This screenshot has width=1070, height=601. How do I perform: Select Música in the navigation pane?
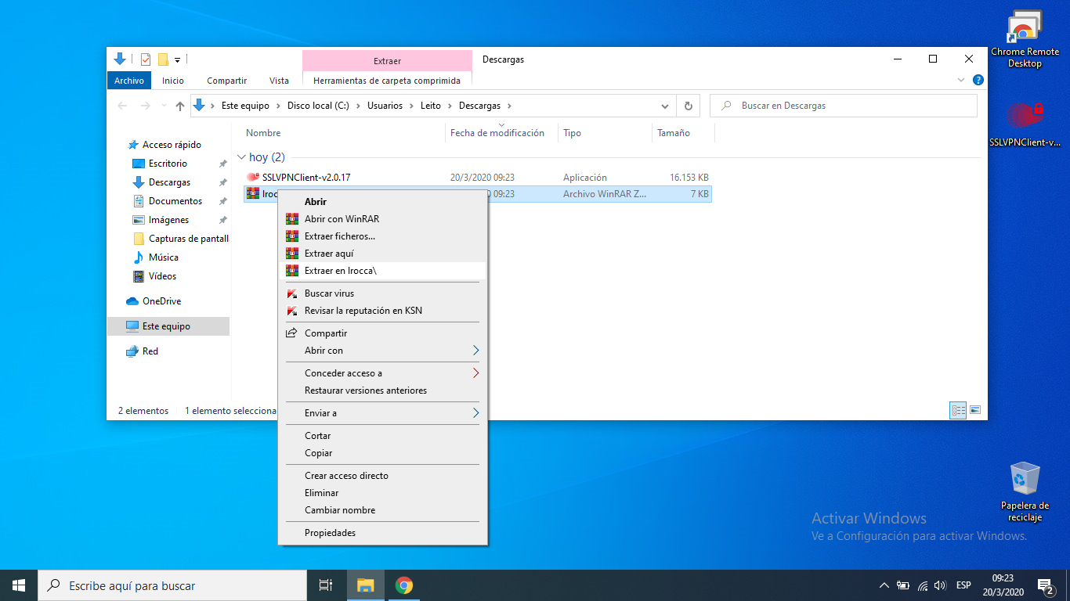click(x=164, y=257)
